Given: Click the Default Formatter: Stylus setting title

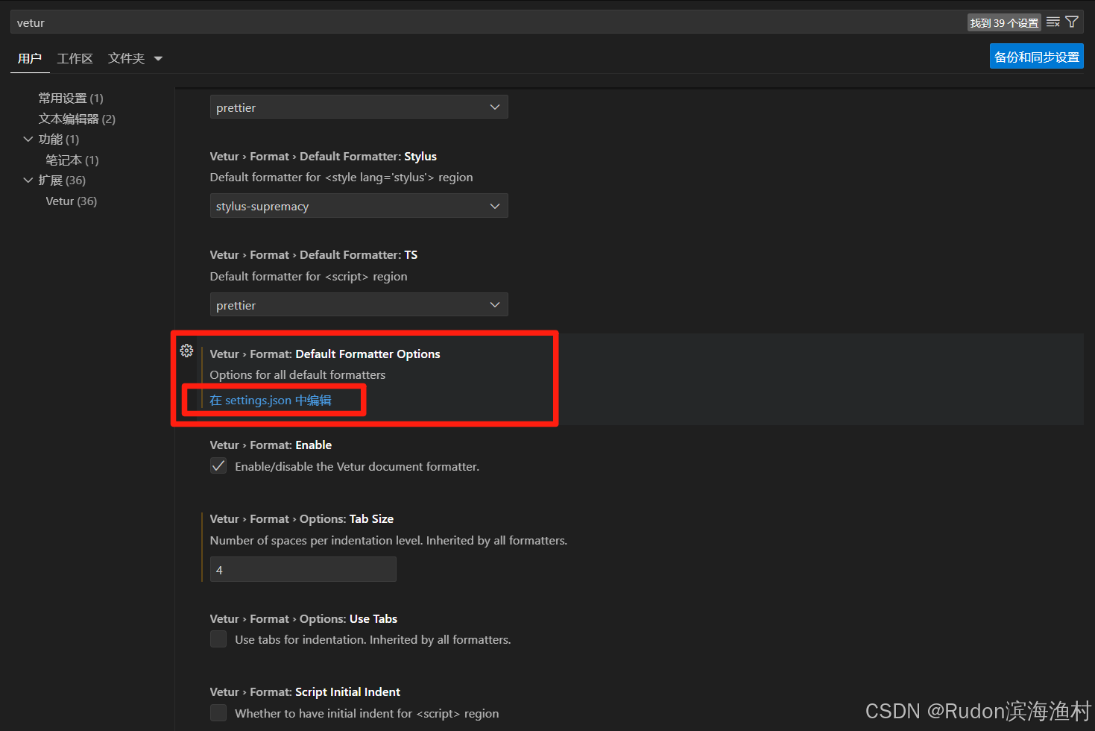Looking at the screenshot, I should pyautogui.click(x=323, y=157).
